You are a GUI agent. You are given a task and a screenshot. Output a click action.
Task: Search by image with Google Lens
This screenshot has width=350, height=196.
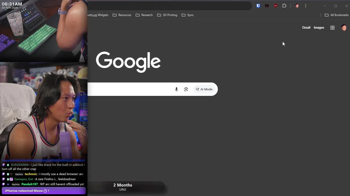186,89
